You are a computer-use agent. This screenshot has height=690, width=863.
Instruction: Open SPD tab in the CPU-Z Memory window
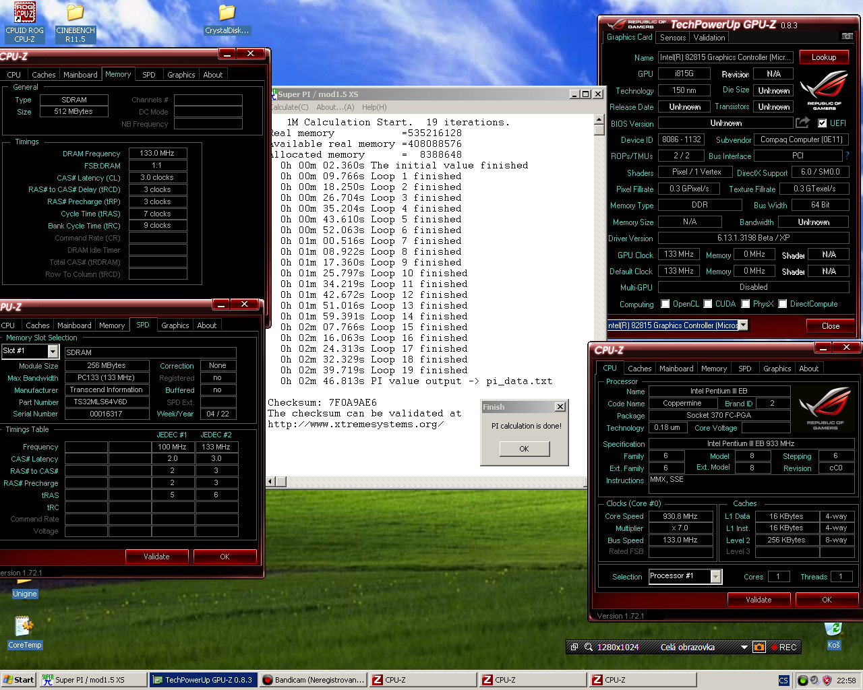[x=149, y=75]
